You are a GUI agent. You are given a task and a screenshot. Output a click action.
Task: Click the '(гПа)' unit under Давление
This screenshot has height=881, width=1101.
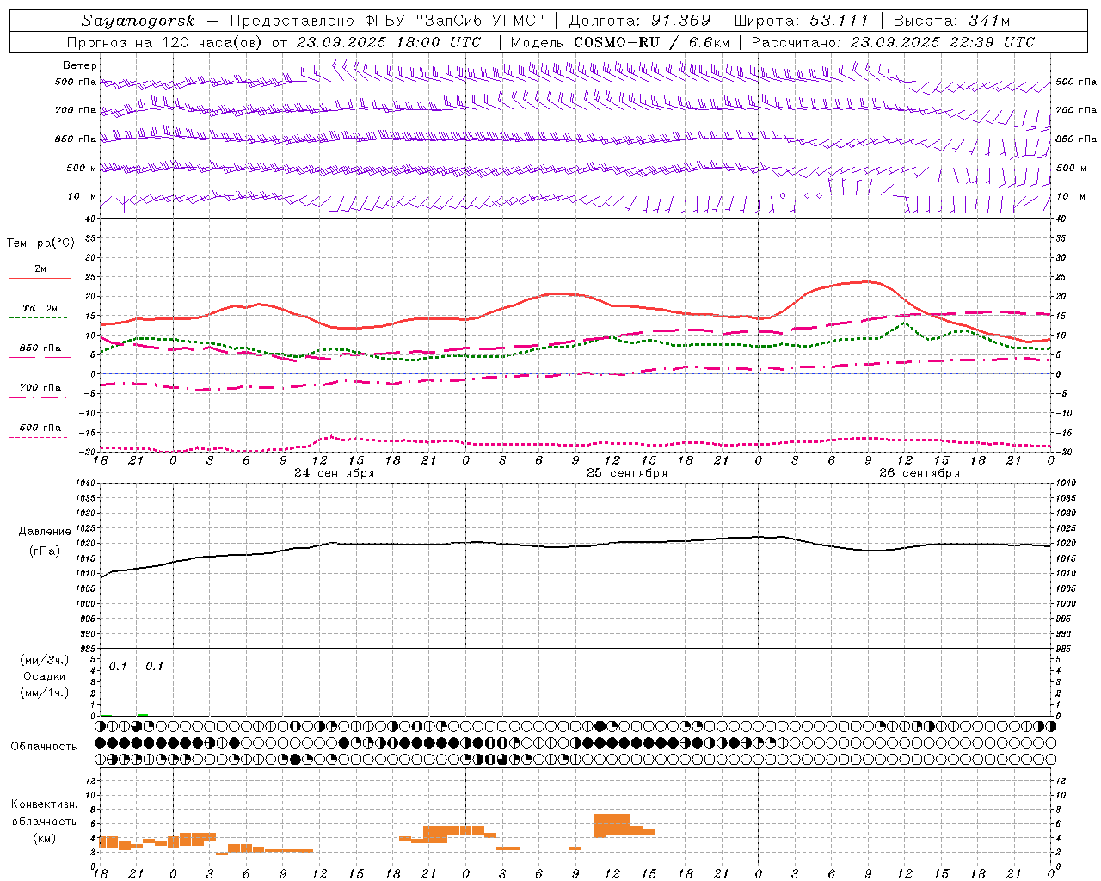[x=45, y=551]
